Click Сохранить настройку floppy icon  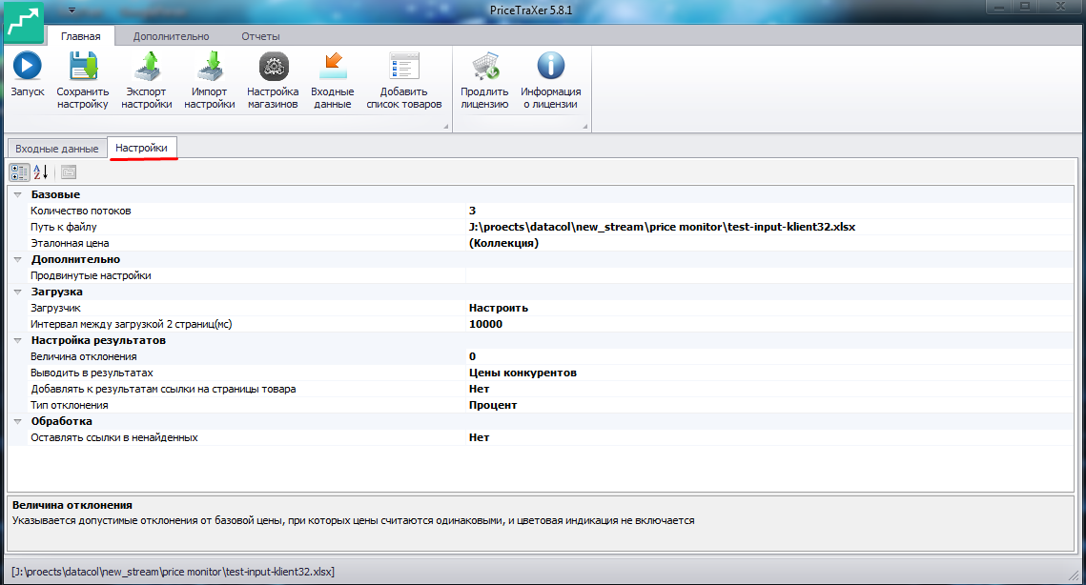point(82,67)
